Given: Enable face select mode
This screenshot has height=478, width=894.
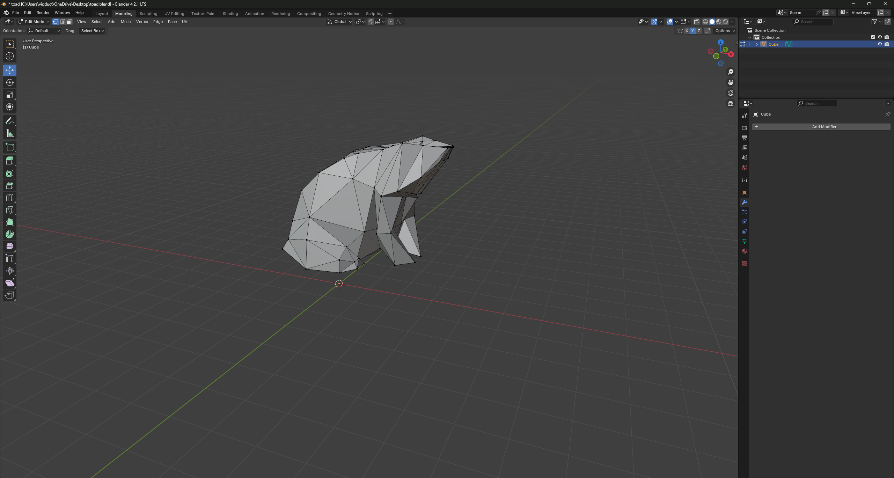Looking at the screenshot, I should 69,22.
